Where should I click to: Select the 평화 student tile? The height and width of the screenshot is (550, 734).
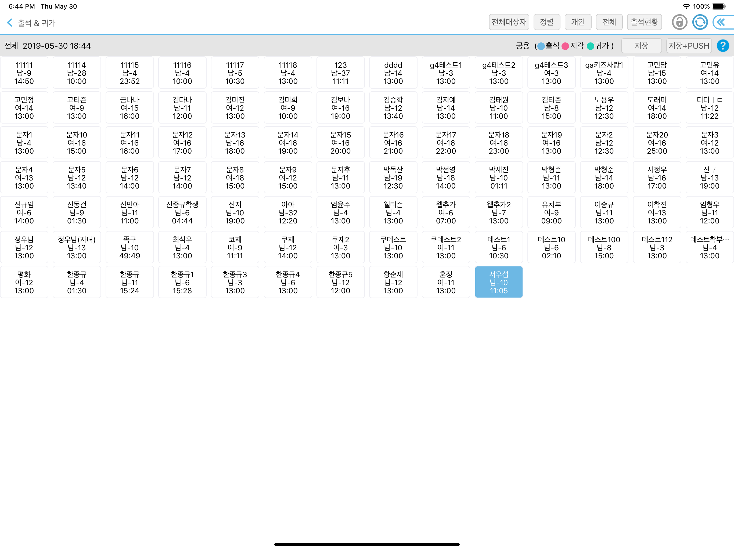click(x=24, y=282)
